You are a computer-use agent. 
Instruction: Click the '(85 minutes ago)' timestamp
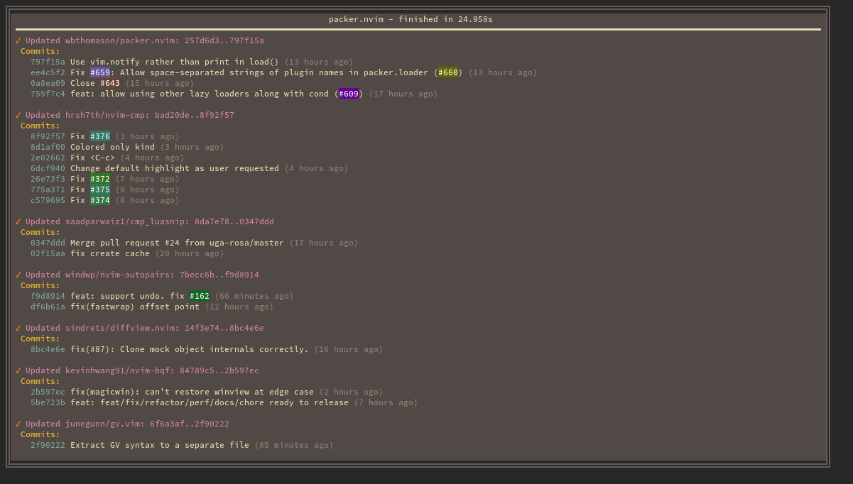(294, 445)
